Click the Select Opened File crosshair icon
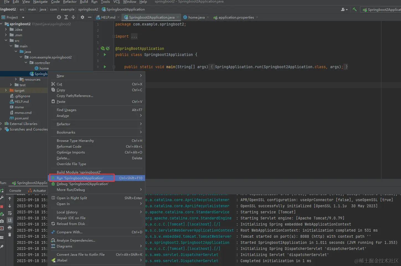Screen dimensions: 401x266 click(x=59, y=17)
